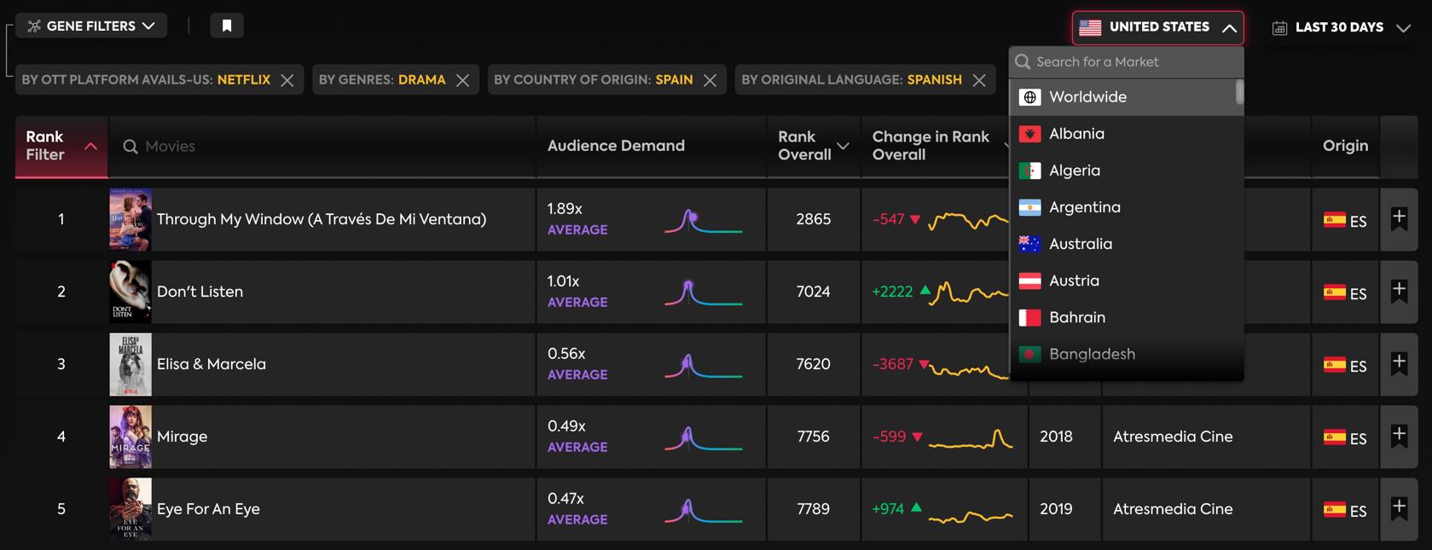Viewport: 1432px width, 550px height.
Task: Open the Mirage movie title link
Action: tap(182, 437)
